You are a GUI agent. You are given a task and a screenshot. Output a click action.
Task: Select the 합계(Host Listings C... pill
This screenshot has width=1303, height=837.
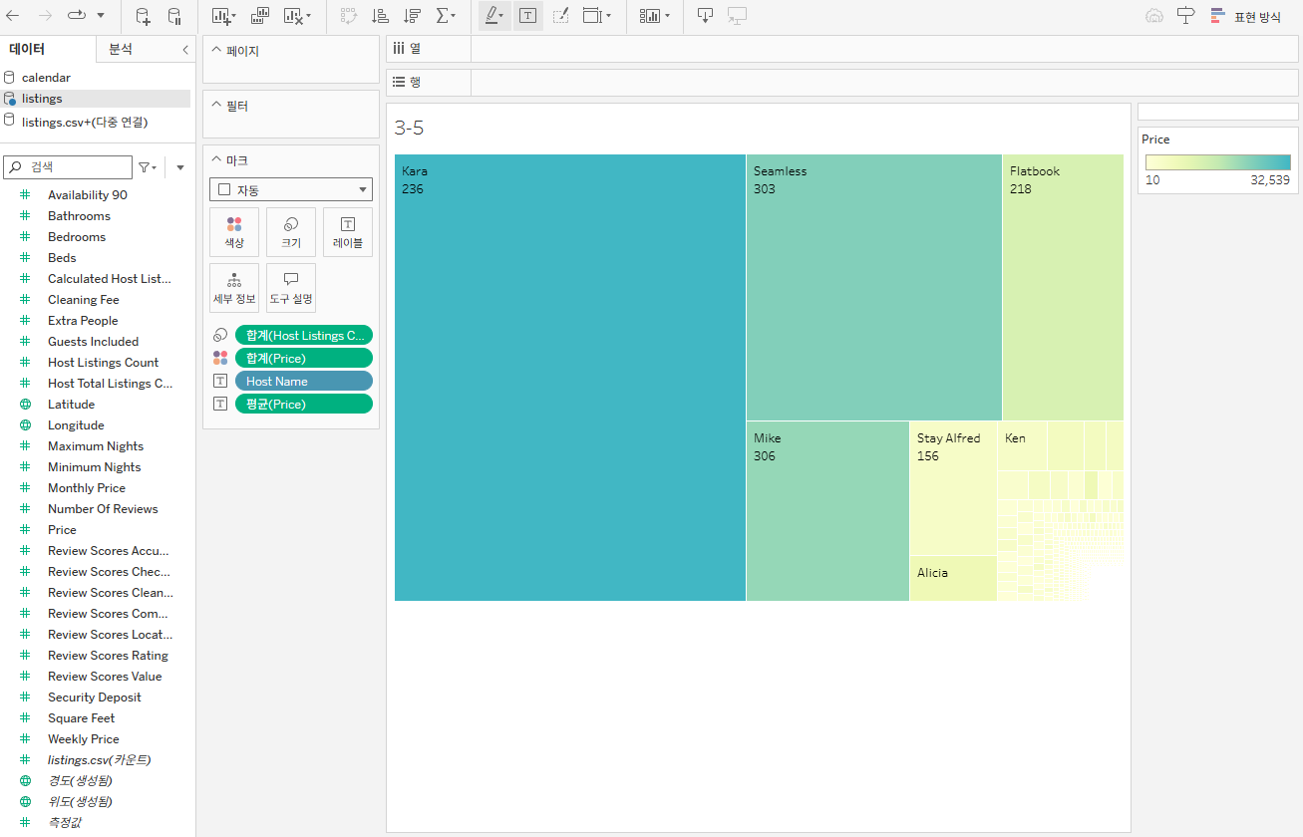click(304, 335)
